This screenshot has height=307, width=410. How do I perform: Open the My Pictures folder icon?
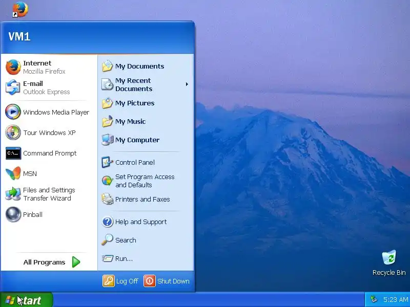click(x=107, y=103)
